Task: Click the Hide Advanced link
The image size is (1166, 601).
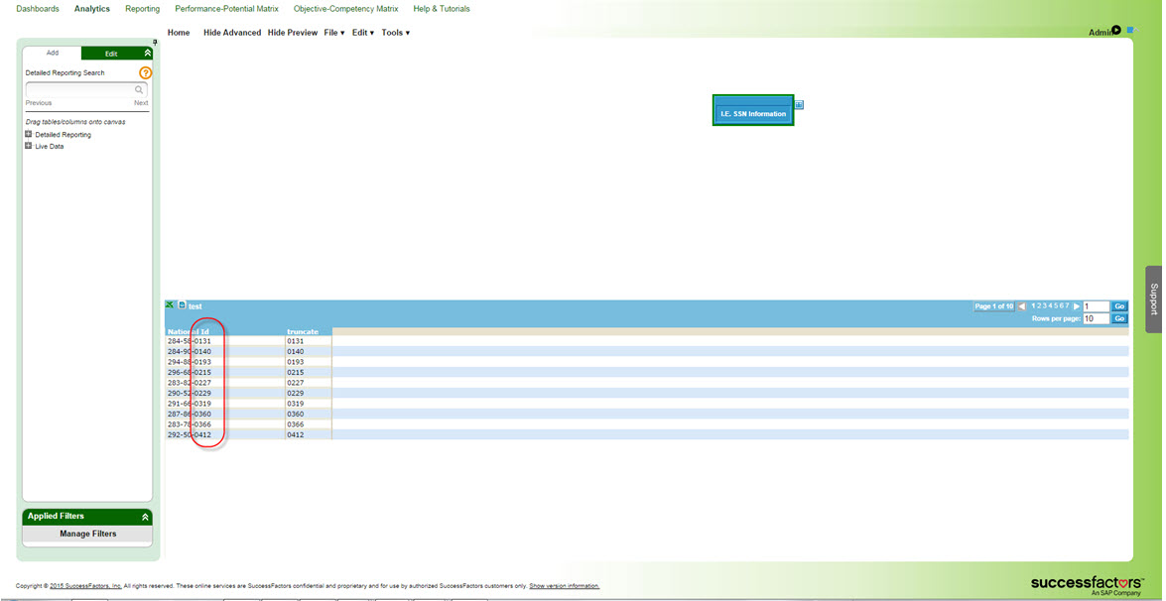Action: (232, 33)
